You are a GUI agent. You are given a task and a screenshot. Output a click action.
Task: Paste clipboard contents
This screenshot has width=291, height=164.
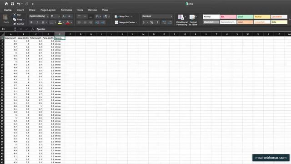pyautogui.click(x=6, y=19)
